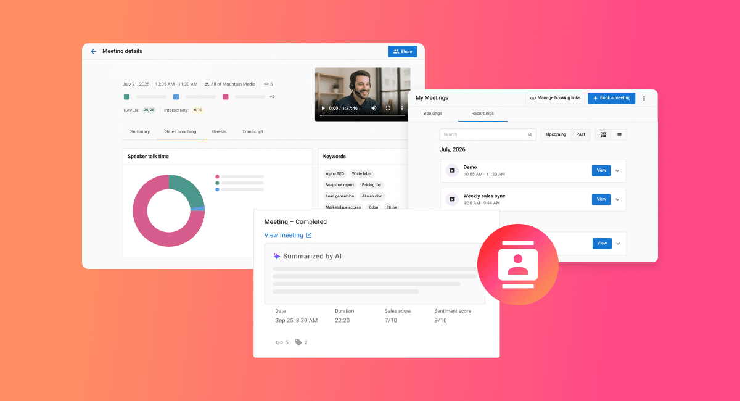Expand the Demo meeting row
The image size is (740, 401).
click(x=617, y=171)
